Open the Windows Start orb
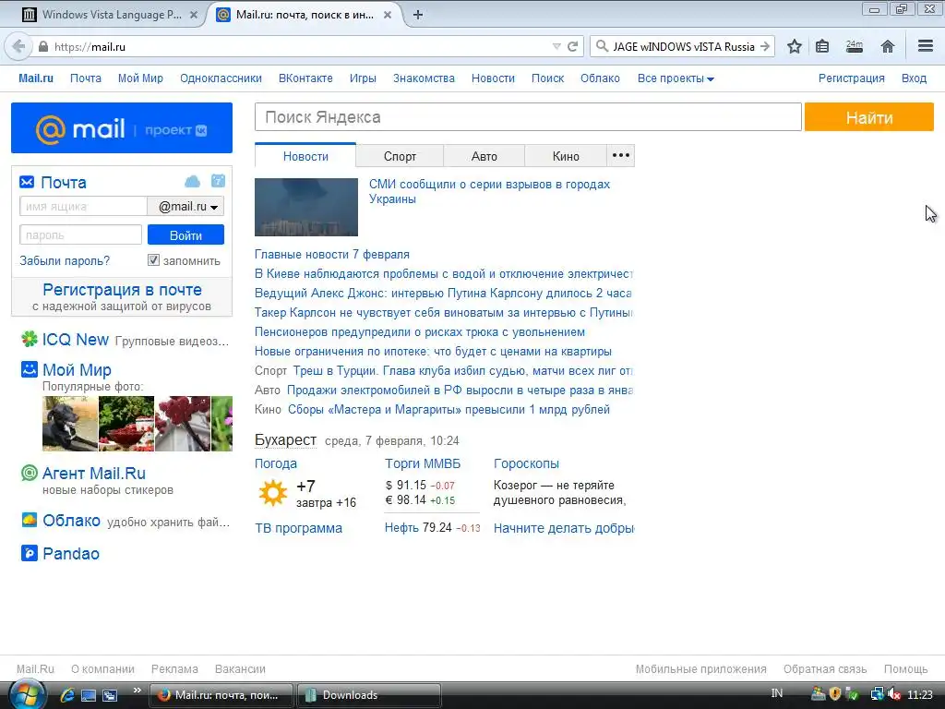This screenshot has height=709, width=945. (27, 694)
